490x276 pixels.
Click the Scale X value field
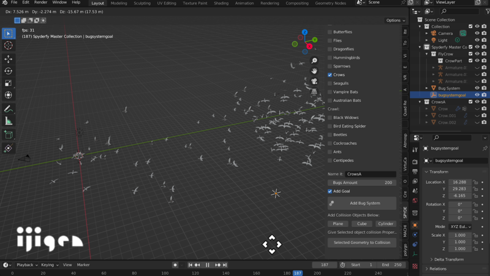point(460,236)
